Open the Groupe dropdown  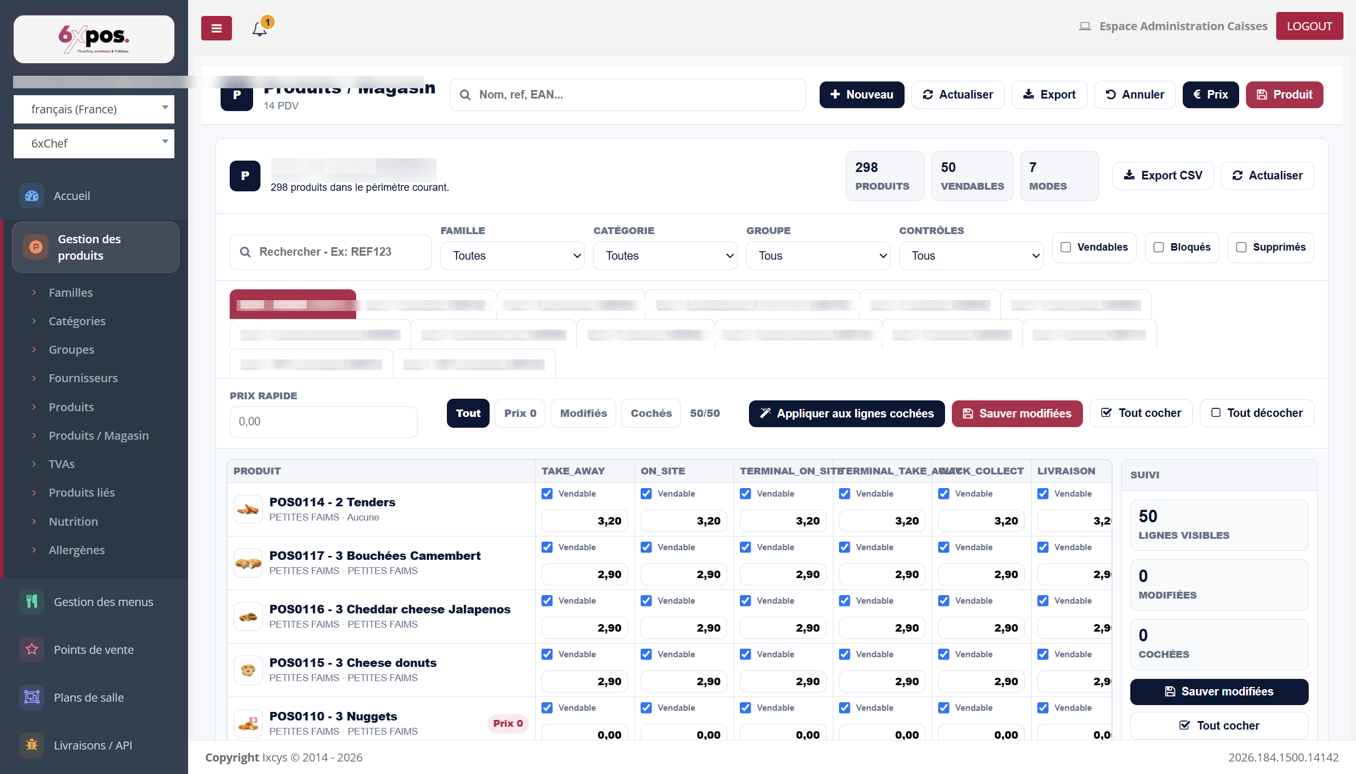(819, 256)
